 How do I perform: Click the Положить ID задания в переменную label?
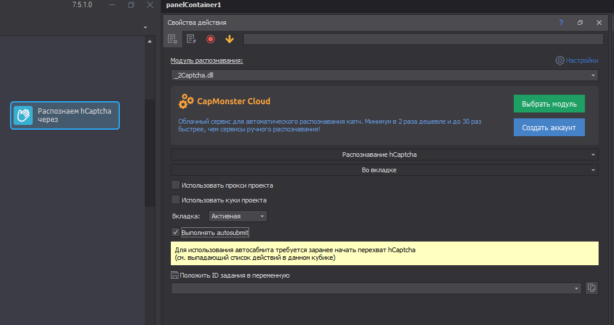tap(234, 275)
